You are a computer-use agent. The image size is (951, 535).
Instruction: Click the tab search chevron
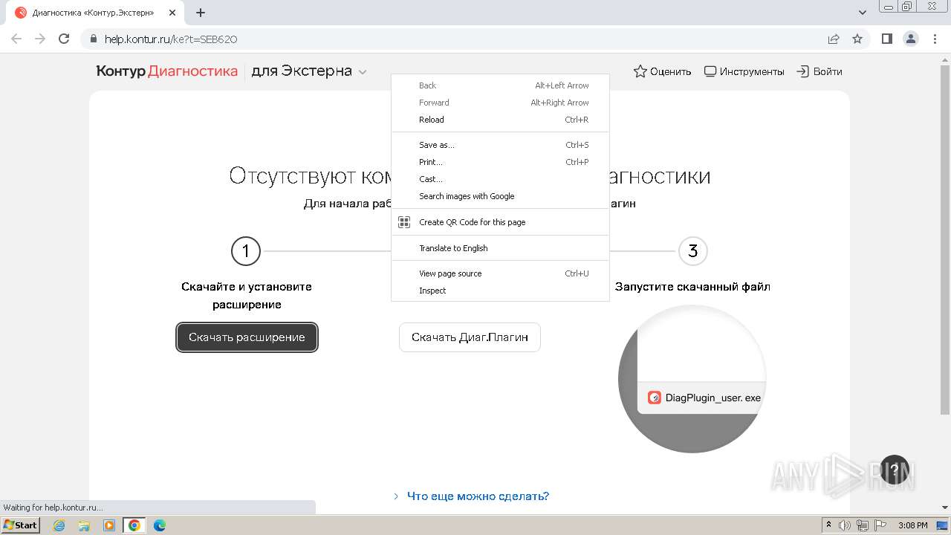tap(863, 13)
